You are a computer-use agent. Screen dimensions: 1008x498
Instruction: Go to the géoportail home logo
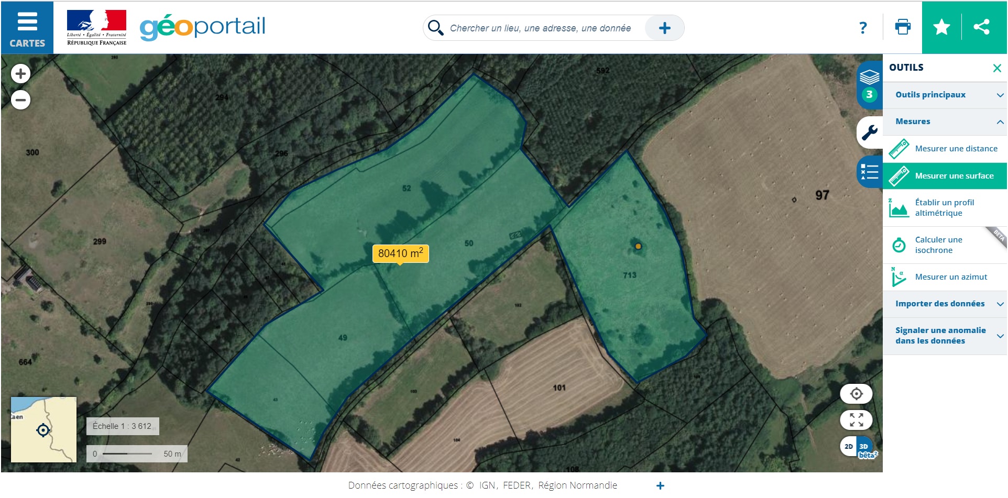click(x=203, y=27)
